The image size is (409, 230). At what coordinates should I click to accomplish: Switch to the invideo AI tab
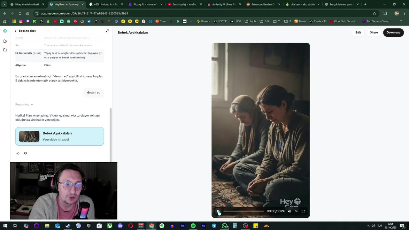coord(105,4)
